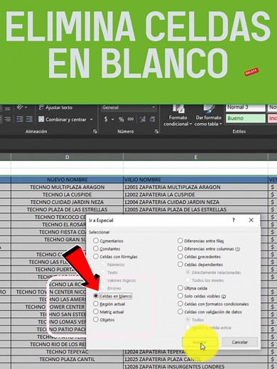This screenshot has width=277, height=369.
Task: Click the increase indent icon
Action: [29, 119]
